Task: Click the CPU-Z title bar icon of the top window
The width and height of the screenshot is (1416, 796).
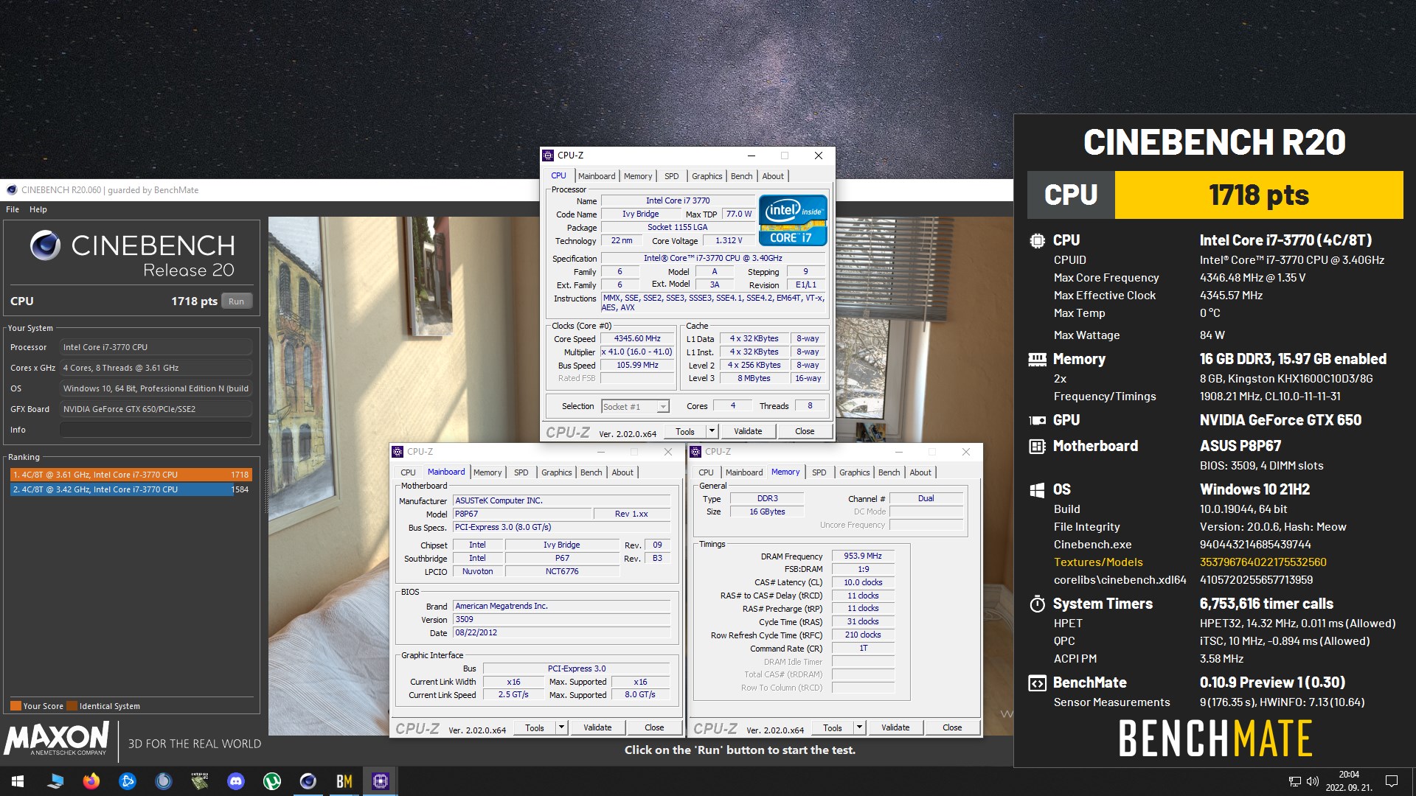Action: coord(548,156)
